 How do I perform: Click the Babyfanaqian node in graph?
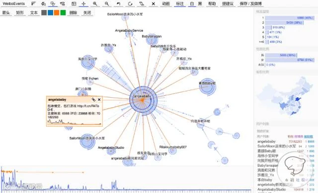point(152,40)
